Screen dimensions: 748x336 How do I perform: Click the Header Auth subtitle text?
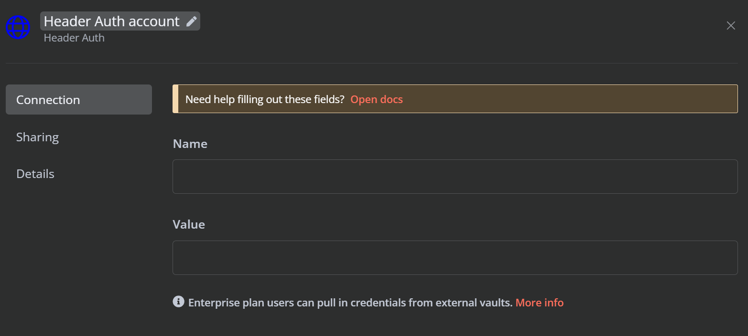point(74,38)
